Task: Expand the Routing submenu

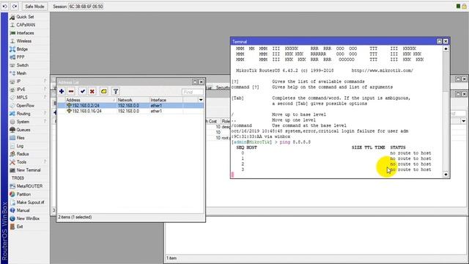Action: click(23, 114)
